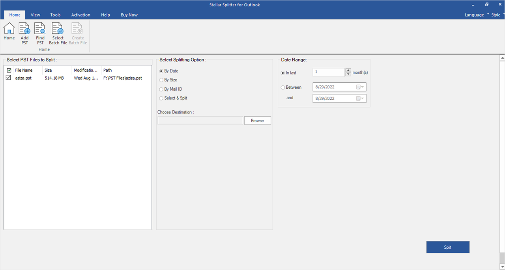Open the Language dropdown menu

[477, 15]
